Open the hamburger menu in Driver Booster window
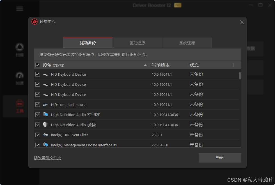 coord(20,9)
